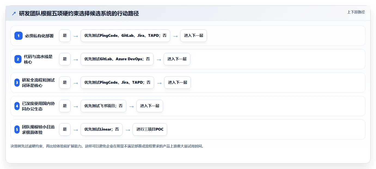Click step number badge 4
Screen dimensions: 376x169
17,106
